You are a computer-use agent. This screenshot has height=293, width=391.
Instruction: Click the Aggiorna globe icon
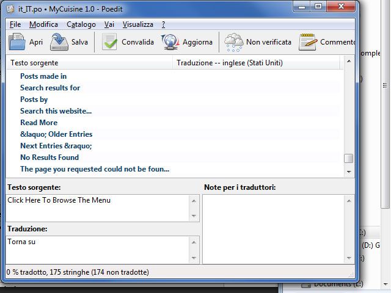(170, 42)
